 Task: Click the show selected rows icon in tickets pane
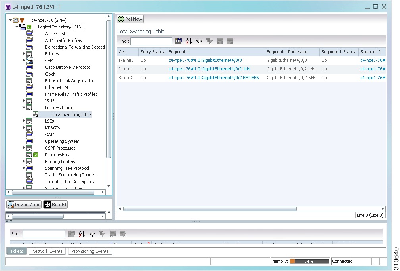(123, 234)
